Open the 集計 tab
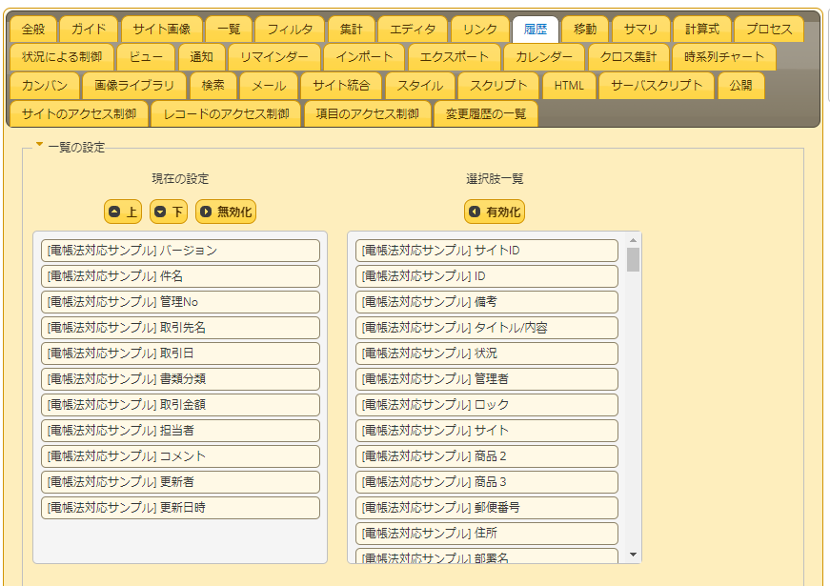 pos(352,30)
